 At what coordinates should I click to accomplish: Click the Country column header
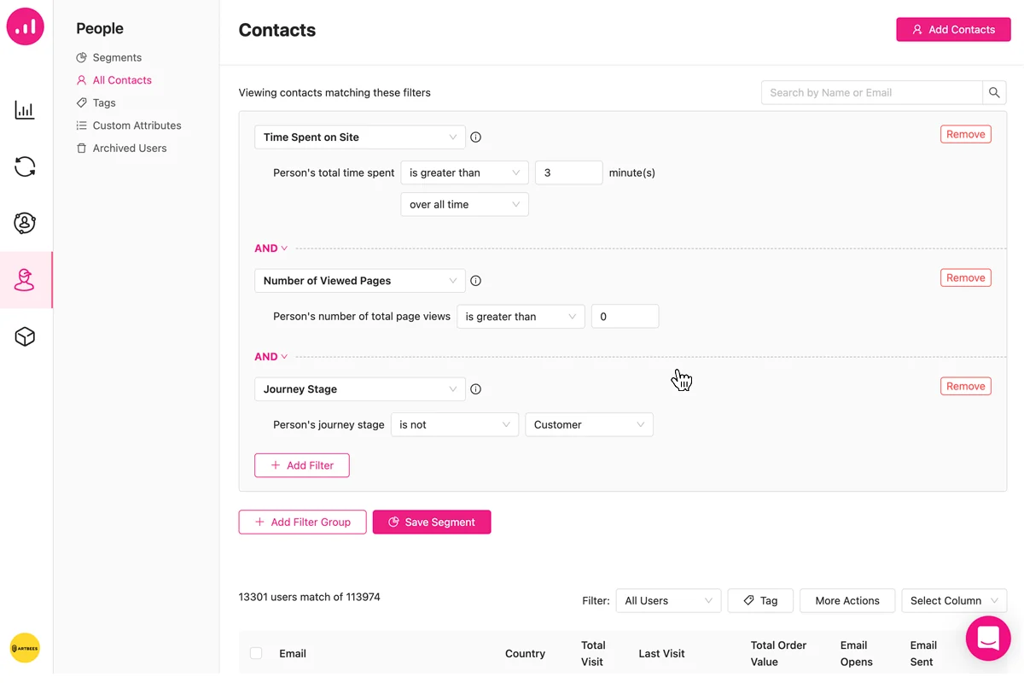525,654
